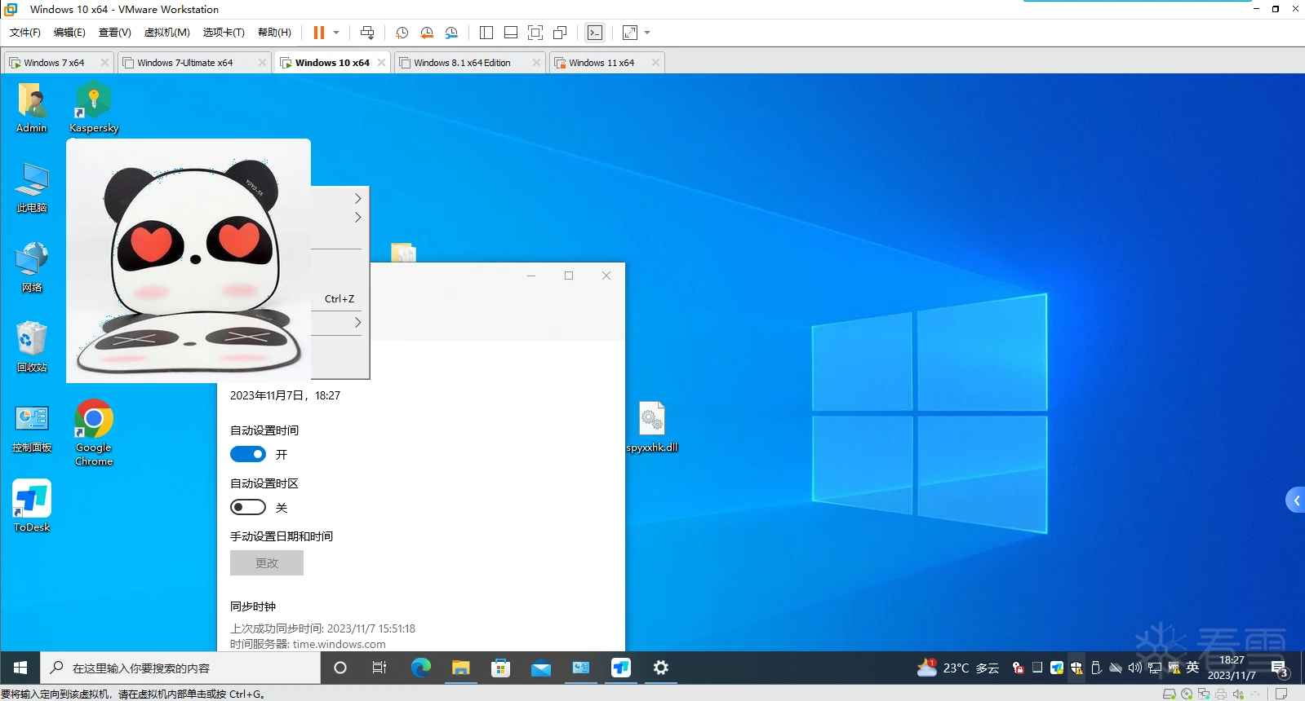
Task: Open the taskbar clock showing 18:27
Action: pos(1232,668)
